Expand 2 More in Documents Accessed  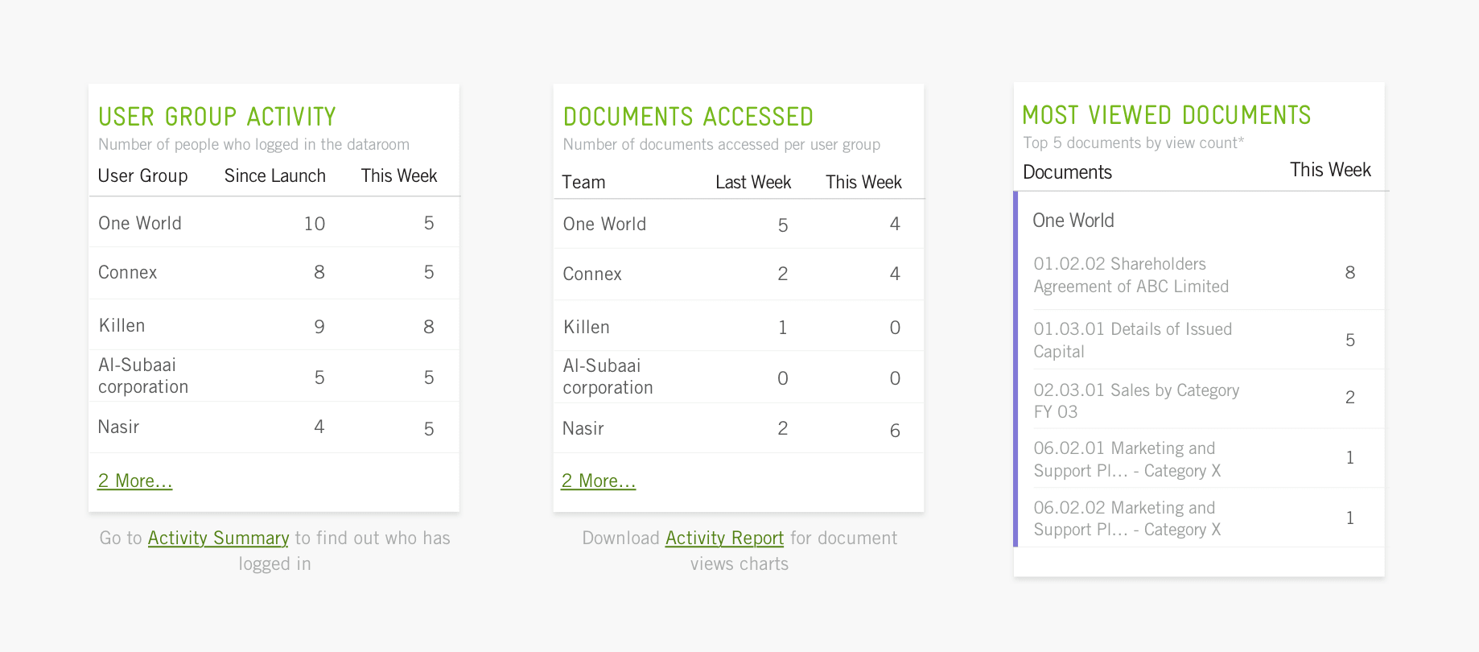click(599, 481)
